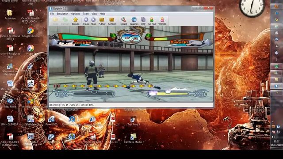Select the QuickTime Player shortcut
This screenshot has height=159, width=283.
[x=72, y=121]
